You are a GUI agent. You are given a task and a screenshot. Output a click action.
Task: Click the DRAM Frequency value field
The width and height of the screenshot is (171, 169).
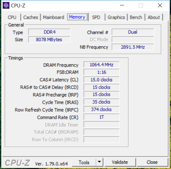pyautogui.click(x=101, y=65)
